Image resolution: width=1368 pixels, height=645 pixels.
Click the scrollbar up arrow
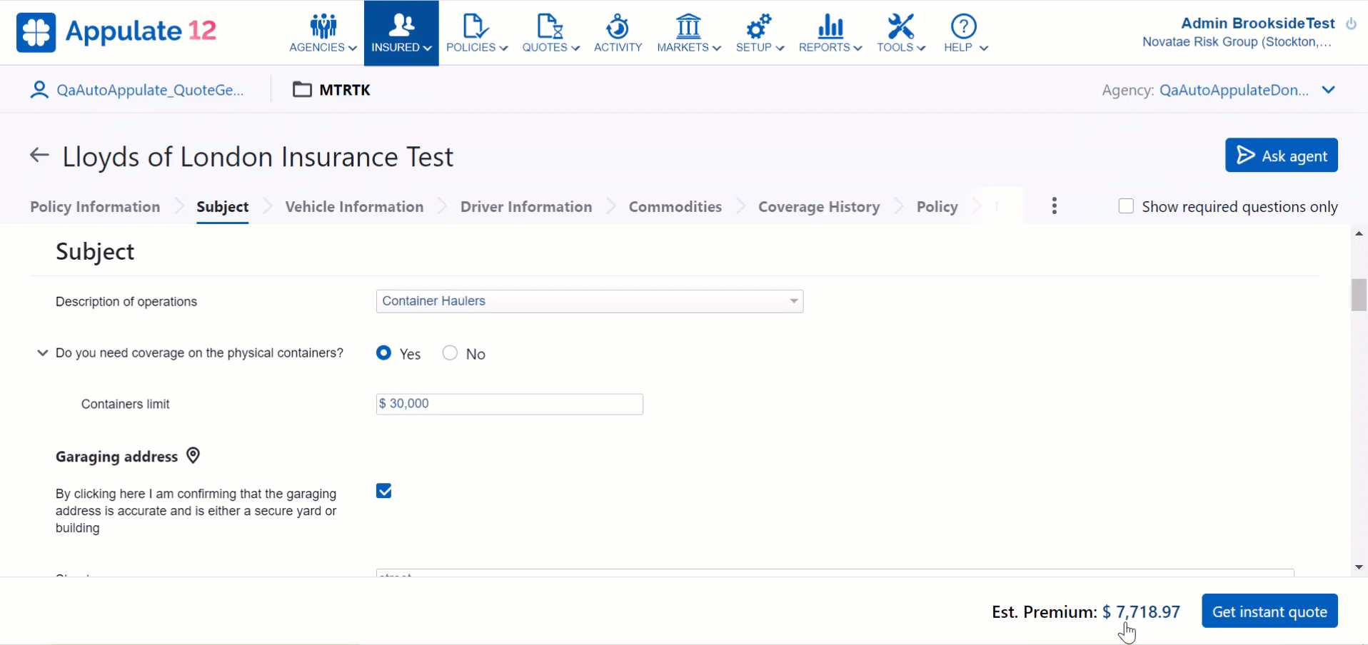(1359, 233)
